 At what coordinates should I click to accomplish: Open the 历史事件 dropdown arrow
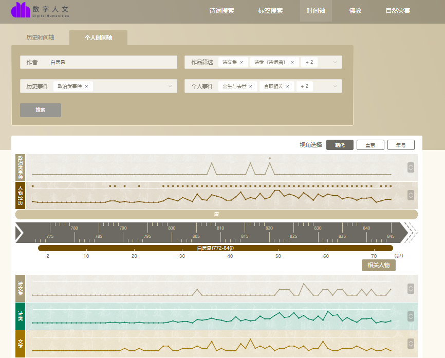click(x=170, y=86)
